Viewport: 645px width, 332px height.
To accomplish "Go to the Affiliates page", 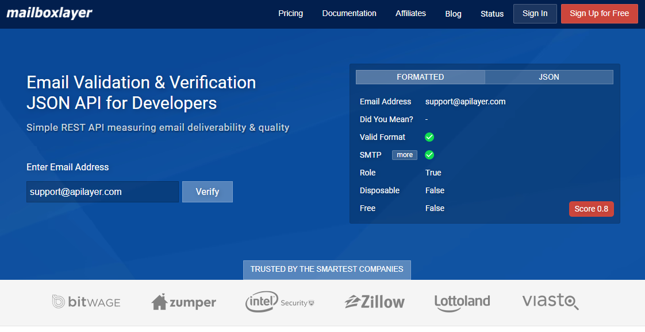I will click(410, 13).
